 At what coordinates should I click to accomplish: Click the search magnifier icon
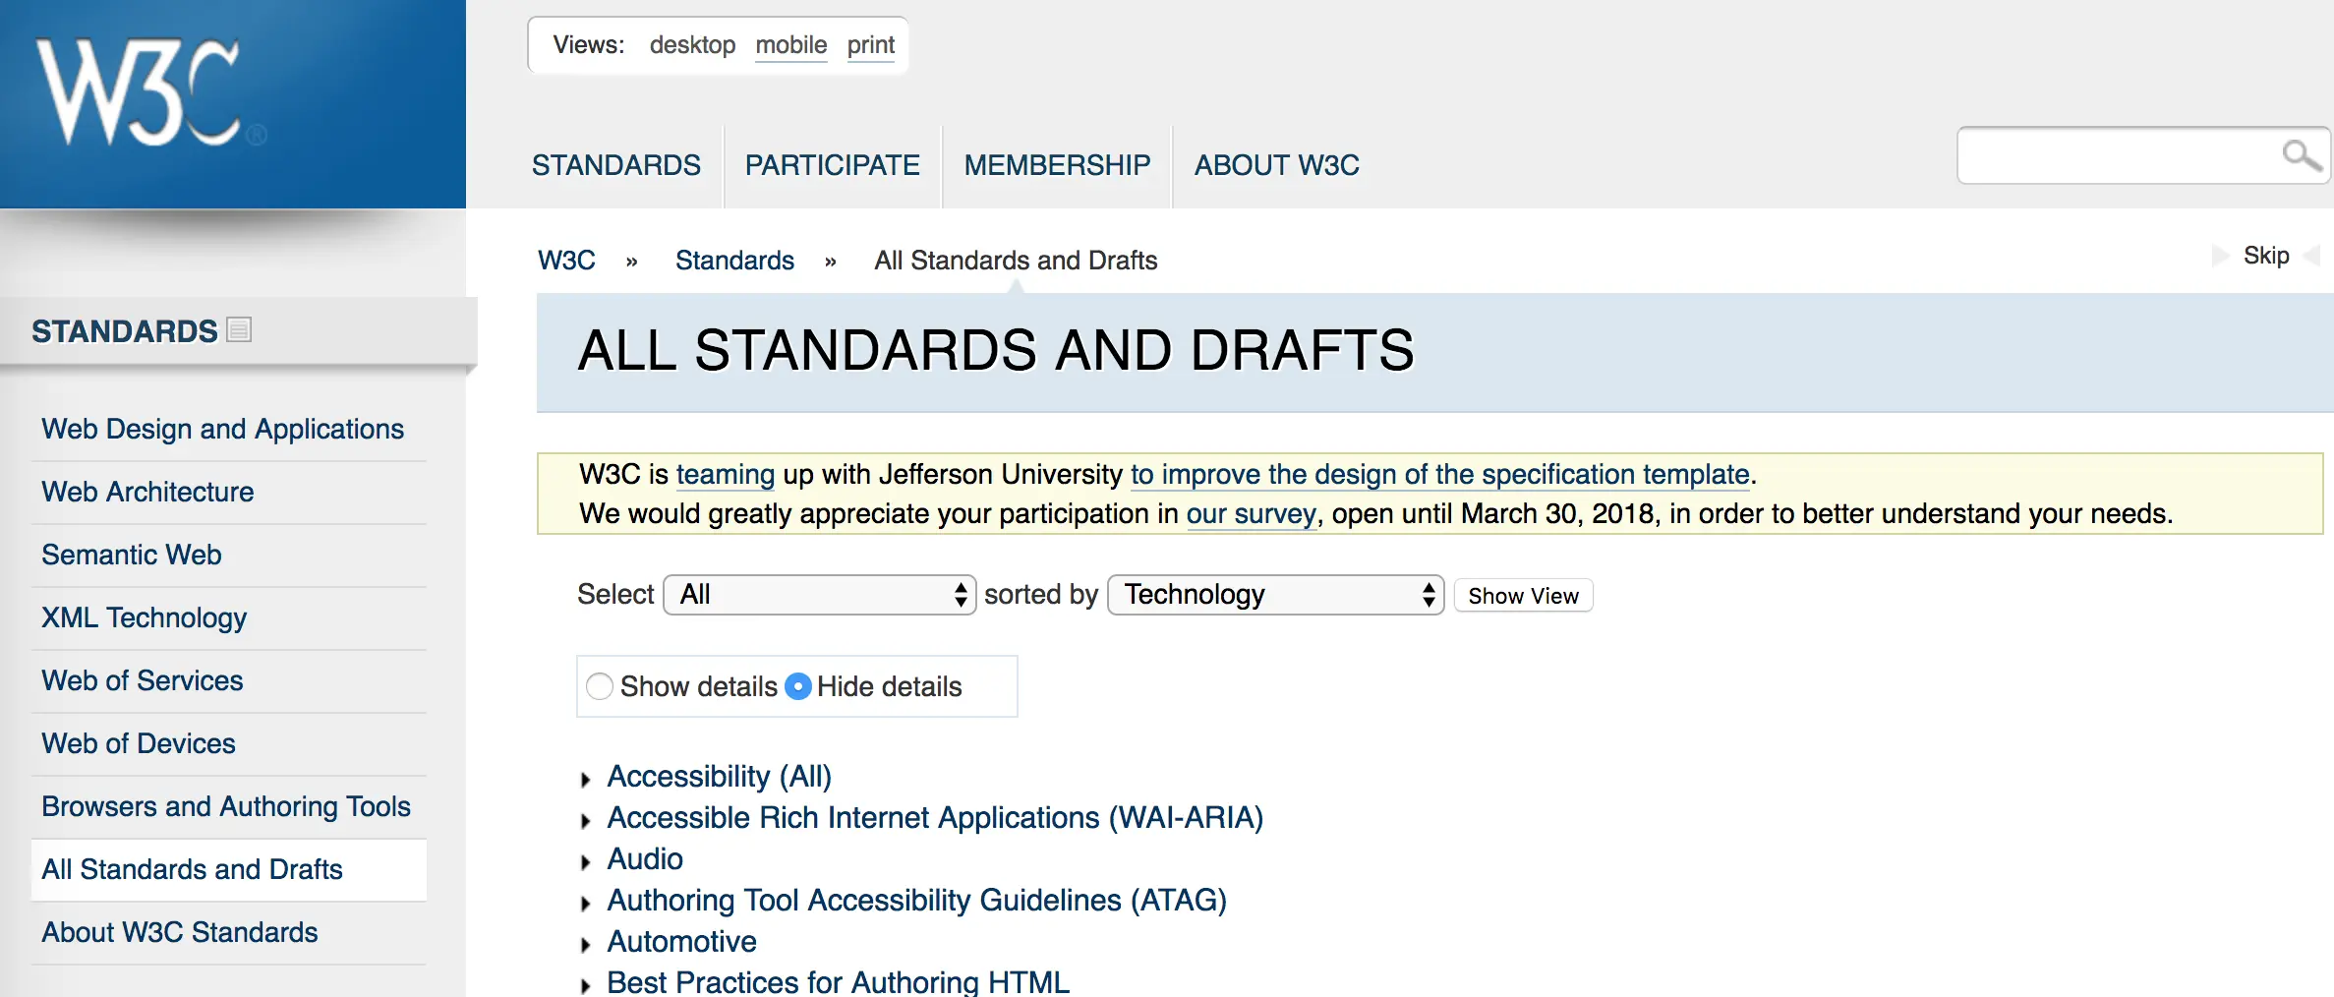2300,154
